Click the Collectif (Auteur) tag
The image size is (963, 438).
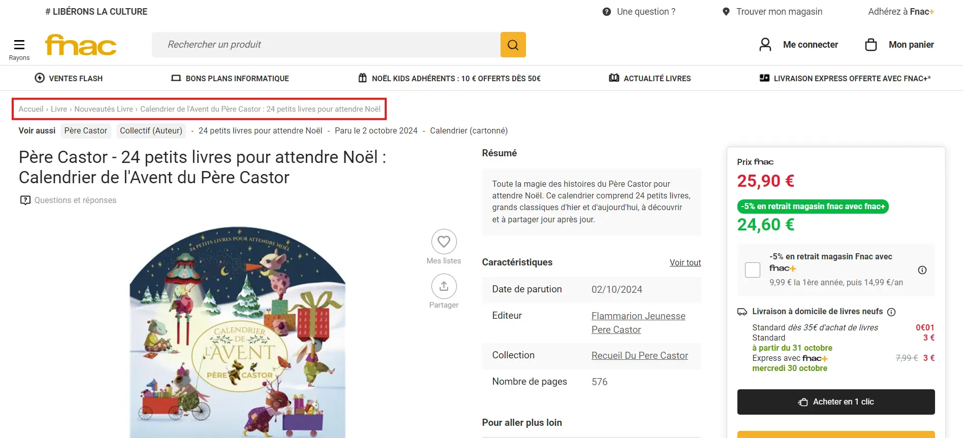(x=151, y=131)
